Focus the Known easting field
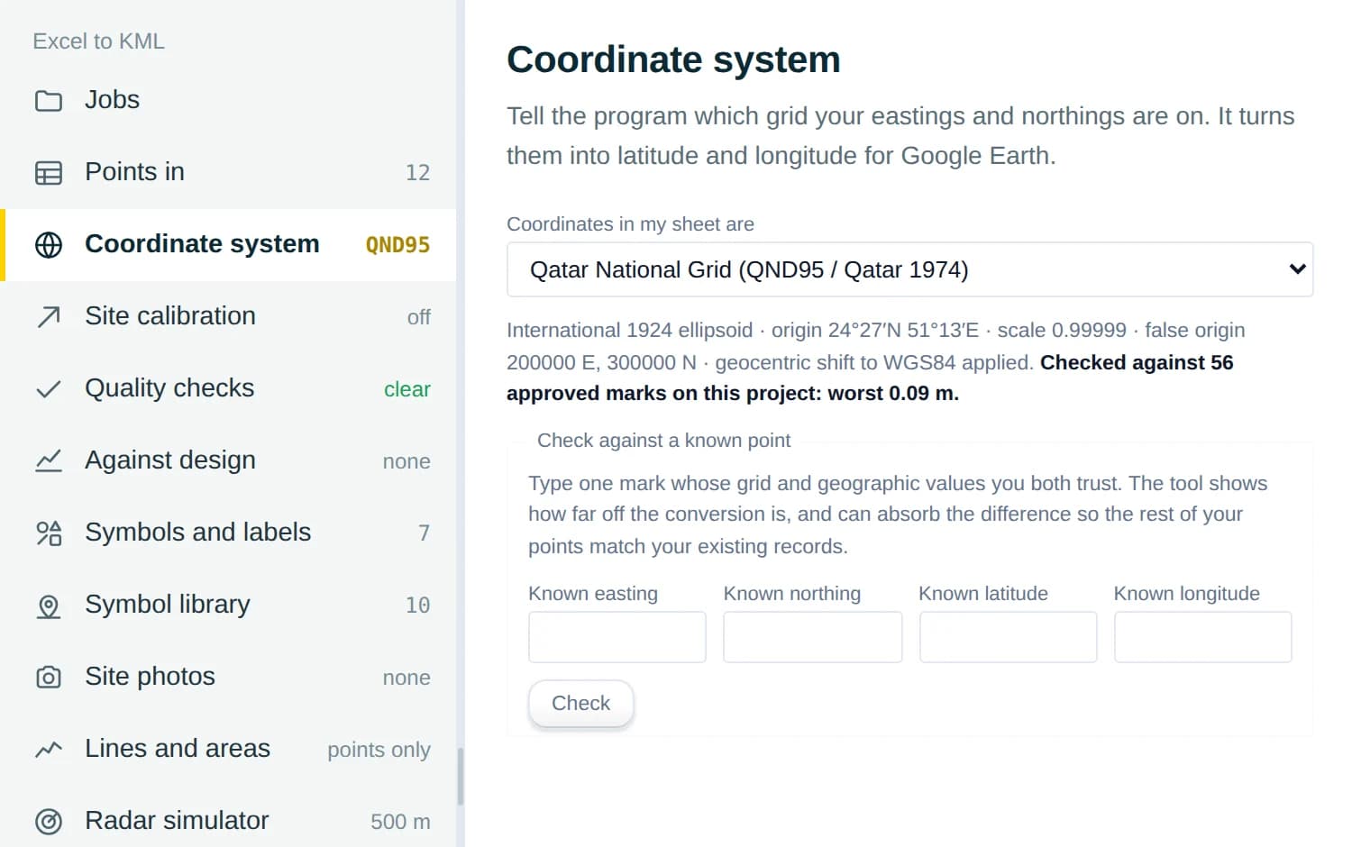 pyautogui.click(x=617, y=637)
